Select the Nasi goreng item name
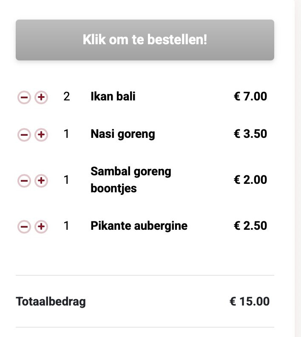 pyautogui.click(x=122, y=134)
